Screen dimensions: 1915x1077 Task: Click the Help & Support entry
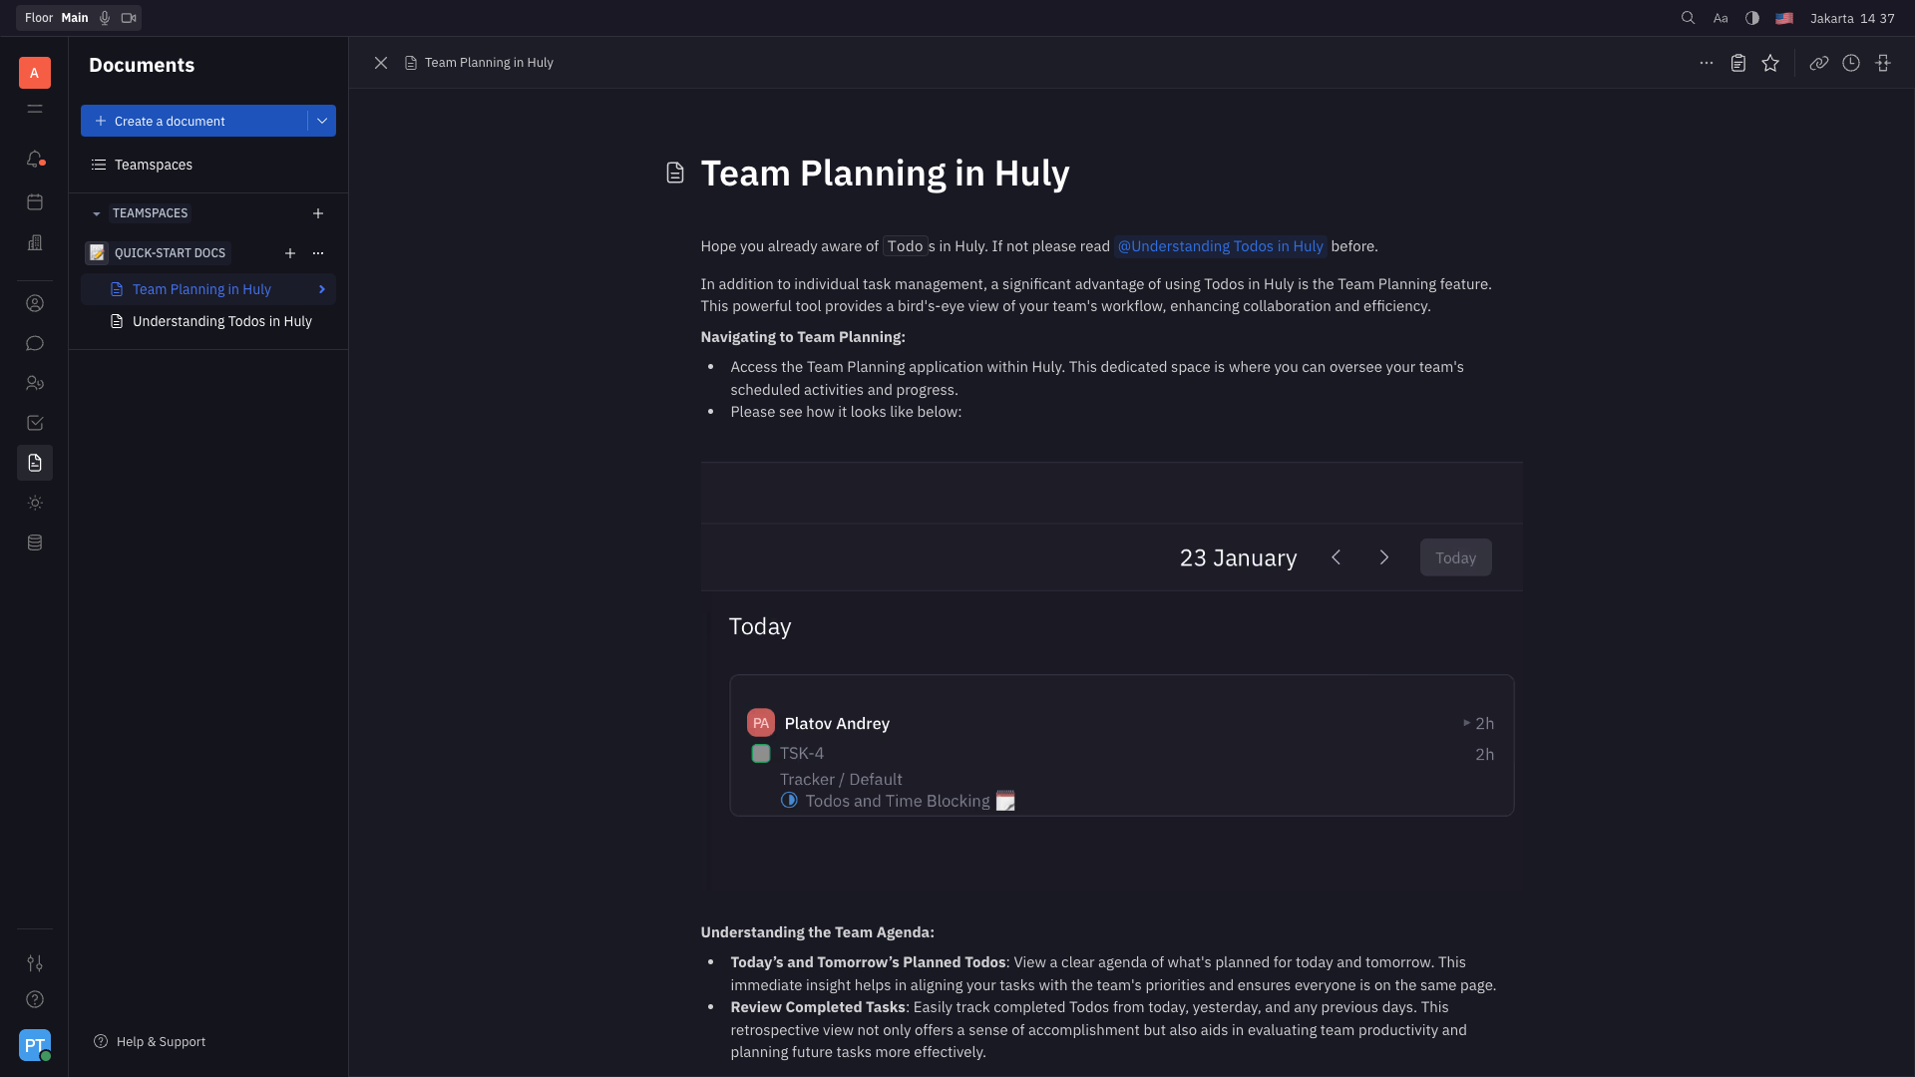coord(160,1041)
